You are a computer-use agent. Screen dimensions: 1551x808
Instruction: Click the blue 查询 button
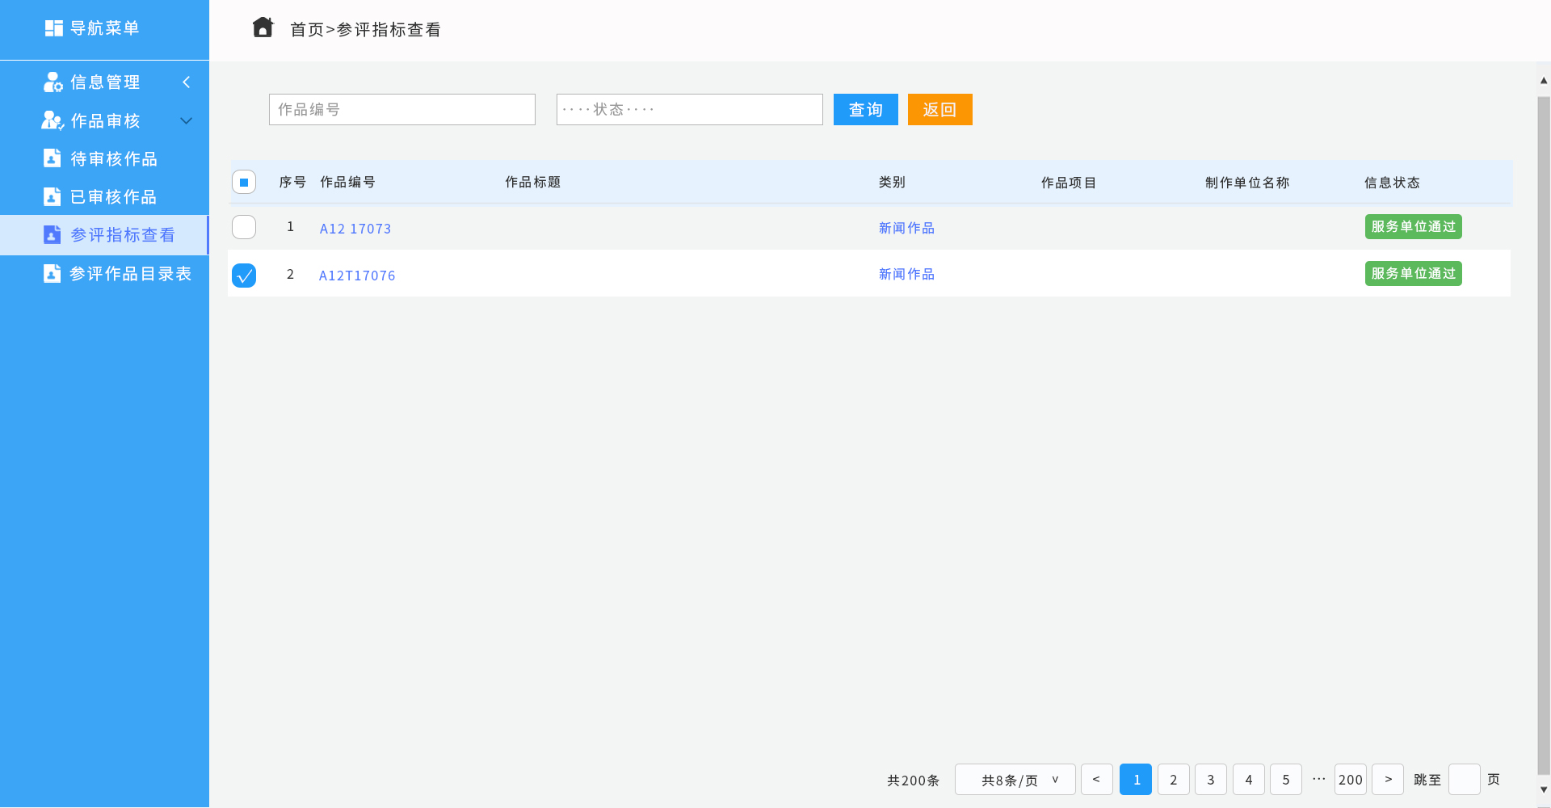[865, 109]
